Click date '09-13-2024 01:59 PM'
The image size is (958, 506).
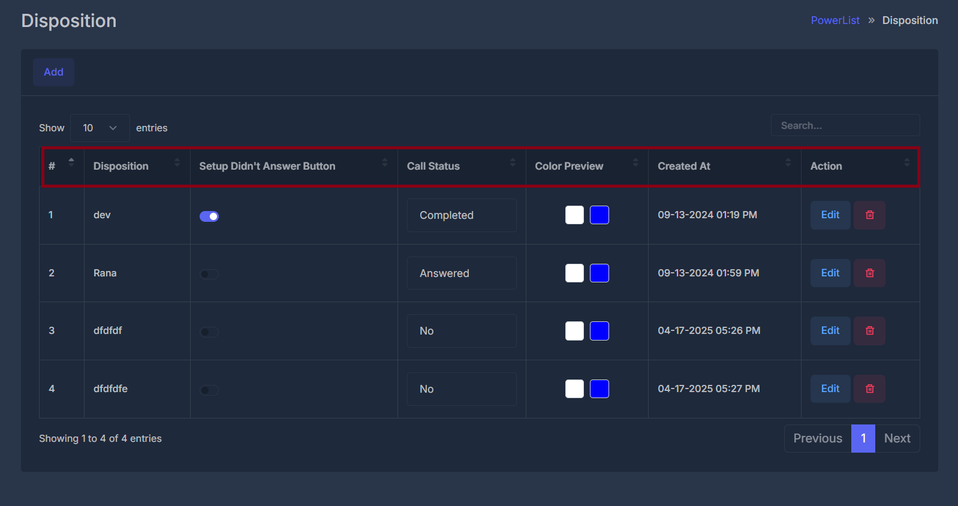click(709, 273)
